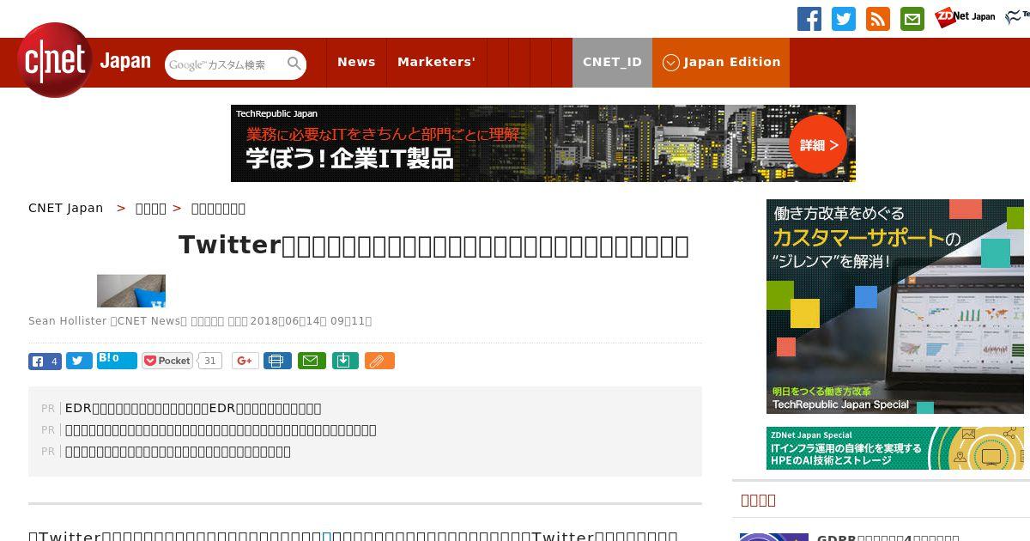Open HPE AI storage sidebar banner
Screen dimensions: 1030x541
[895, 448]
